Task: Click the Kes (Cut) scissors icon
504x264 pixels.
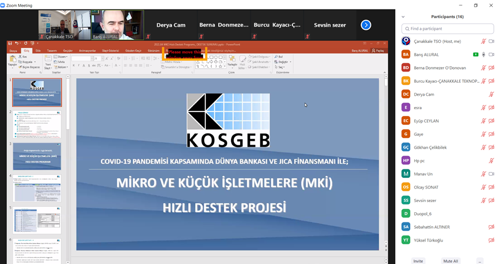Action: point(20,56)
